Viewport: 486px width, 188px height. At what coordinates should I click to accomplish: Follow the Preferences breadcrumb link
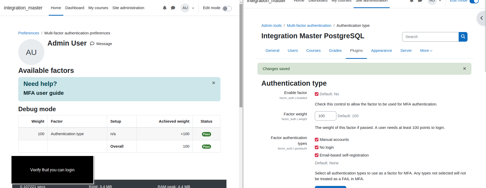[29, 33]
